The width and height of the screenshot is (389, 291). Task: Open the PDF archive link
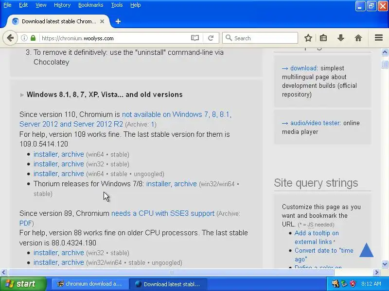[26, 223]
